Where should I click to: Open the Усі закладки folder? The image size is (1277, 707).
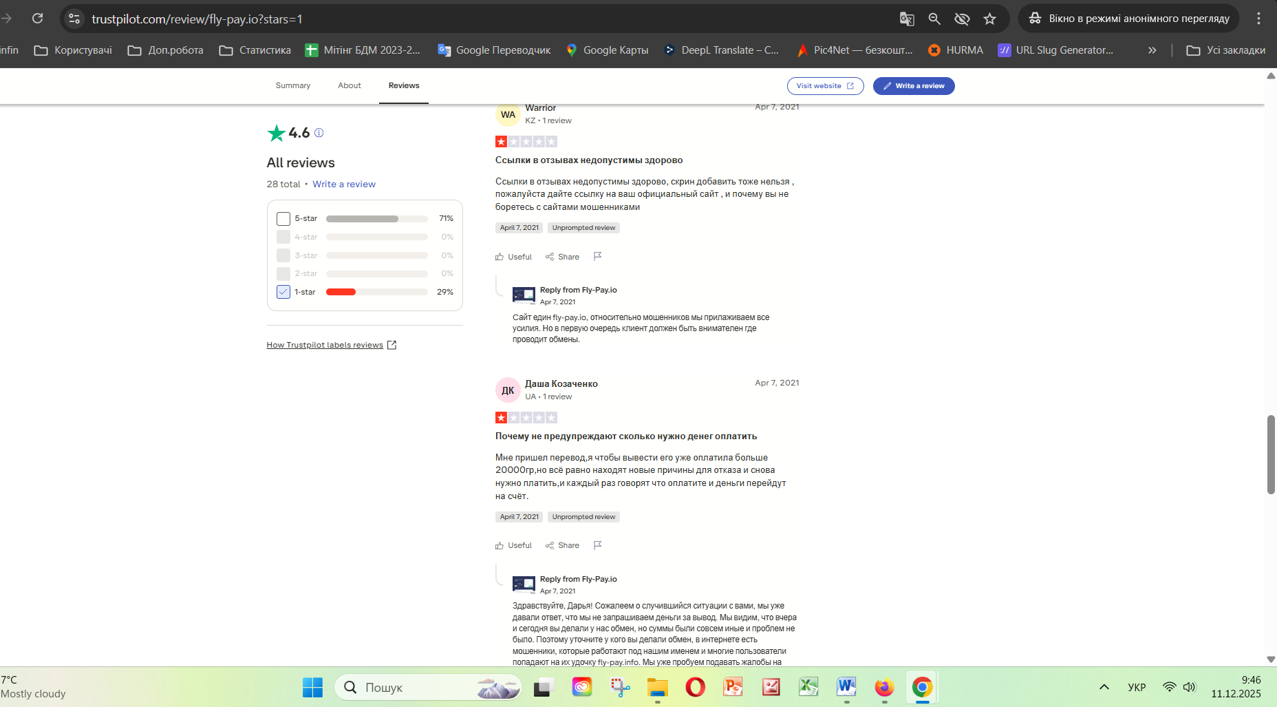point(1226,50)
